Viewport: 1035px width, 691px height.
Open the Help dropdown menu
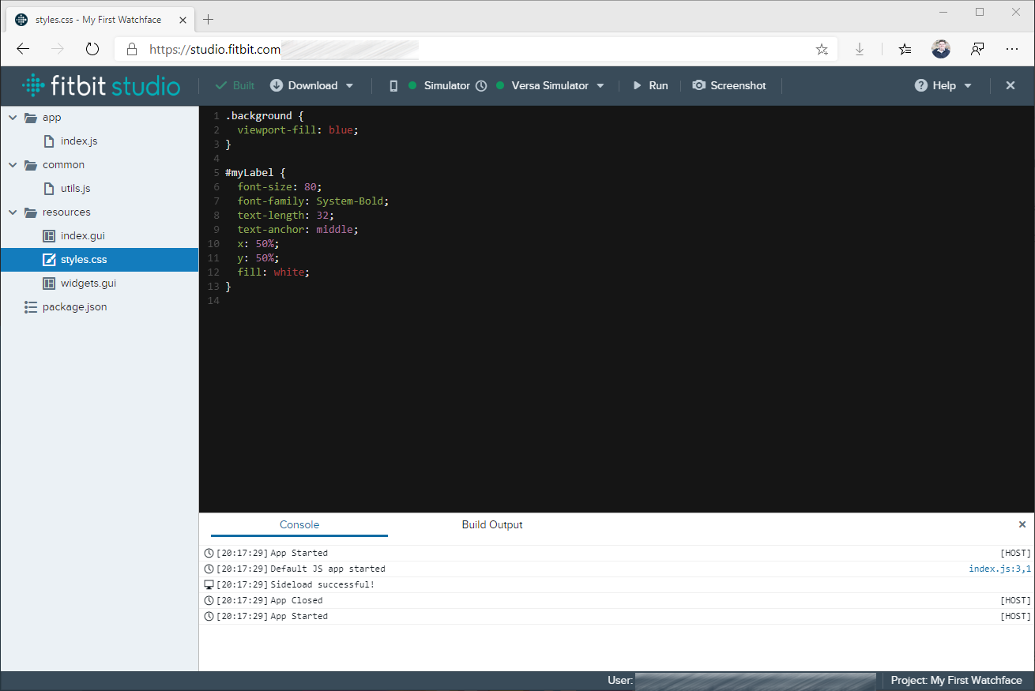point(943,85)
